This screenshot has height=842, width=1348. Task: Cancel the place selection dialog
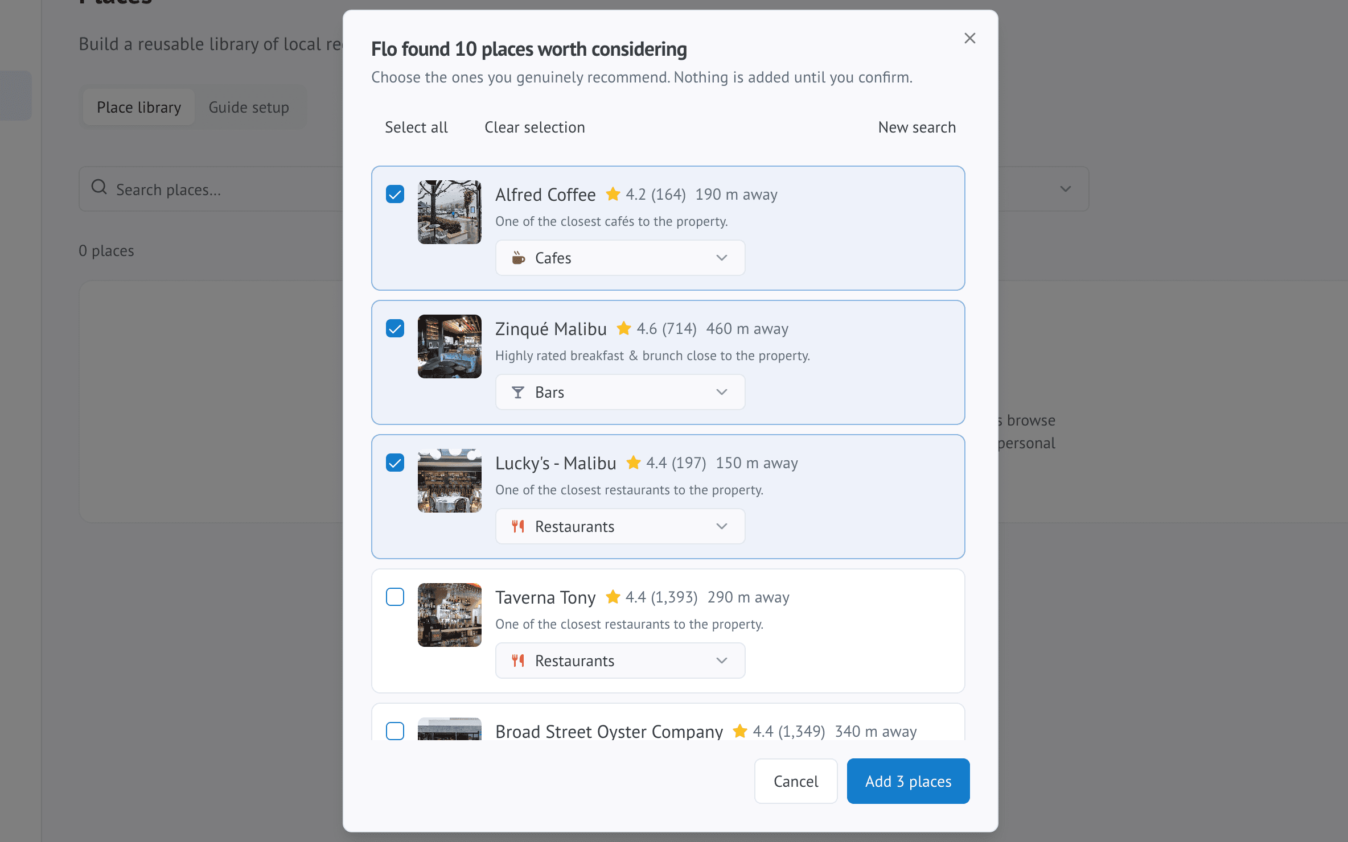(796, 781)
